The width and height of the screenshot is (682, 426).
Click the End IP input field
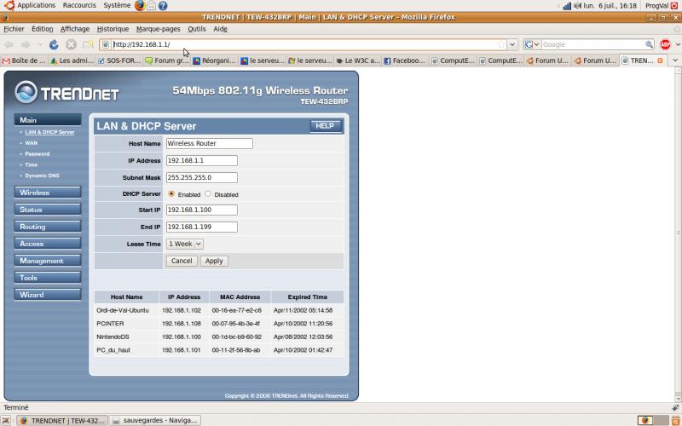tap(202, 227)
